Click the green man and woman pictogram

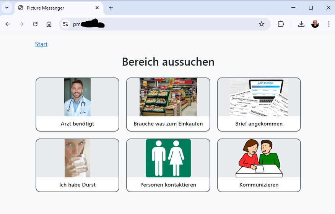point(168,158)
